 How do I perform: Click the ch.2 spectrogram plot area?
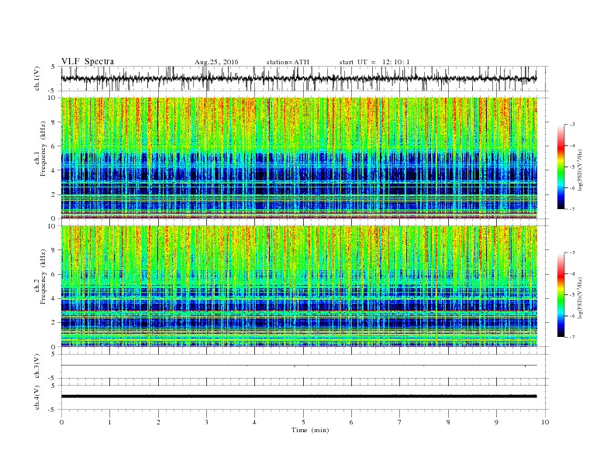298,287
